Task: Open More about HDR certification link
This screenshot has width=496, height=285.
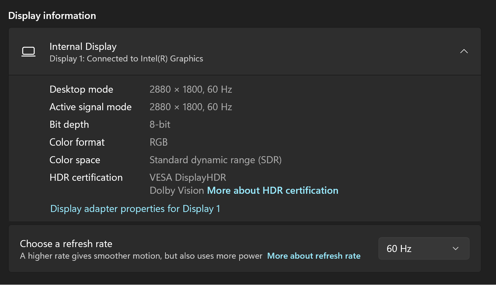Action: pyautogui.click(x=273, y=191)
